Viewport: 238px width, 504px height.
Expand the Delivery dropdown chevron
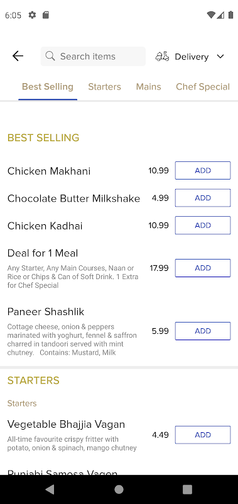point(220,57)
